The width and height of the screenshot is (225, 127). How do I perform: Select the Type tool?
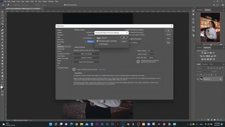[x=2, y=67]
